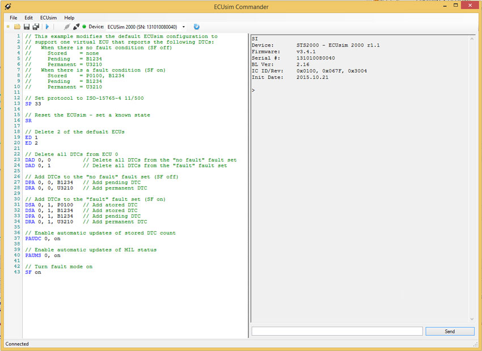
Task: Click the firmware version 'v3.4.1' in terminal
Action: 306,52
